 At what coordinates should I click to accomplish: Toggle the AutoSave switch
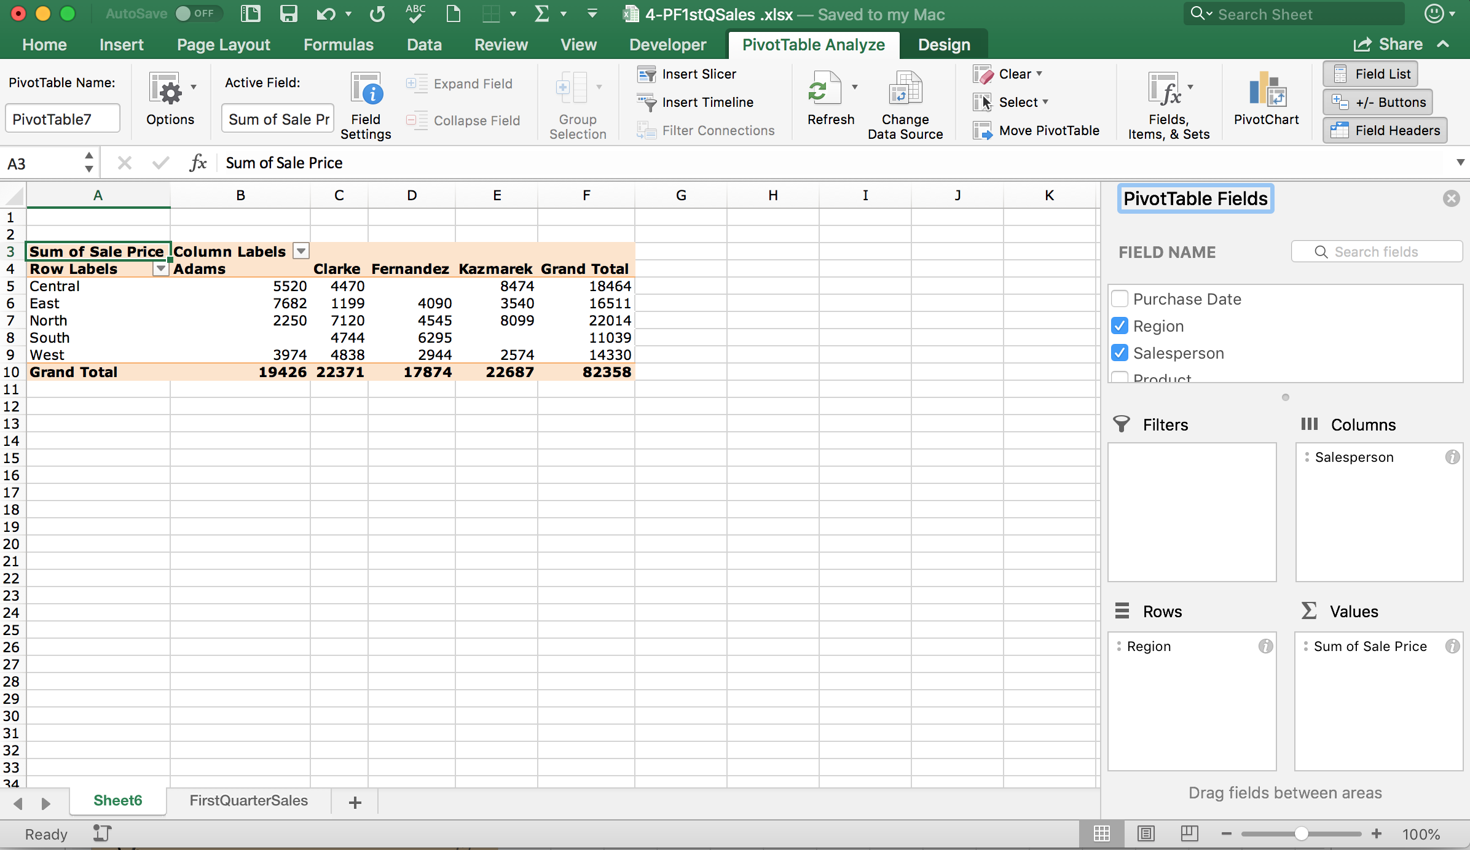[197, 14]
